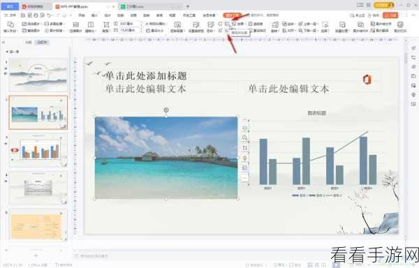Click the command search box
The width and height of the screenshot is (419, 268).
click(x=263, y=15)
